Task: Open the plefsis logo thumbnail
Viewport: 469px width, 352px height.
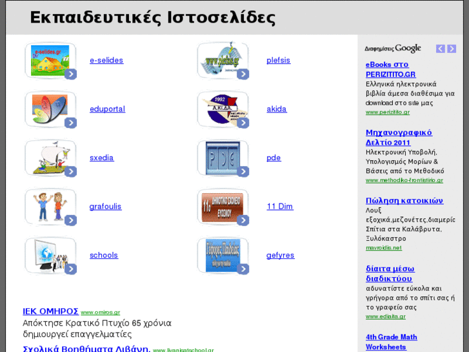Action: click(223, 60)
